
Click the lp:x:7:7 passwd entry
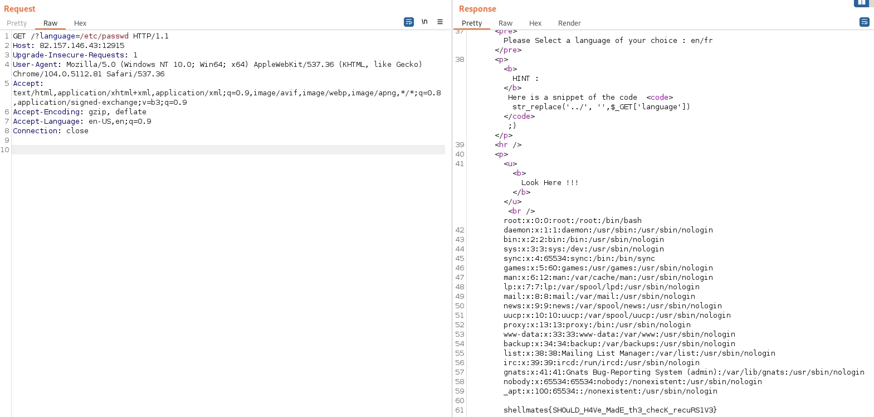[x=602, y=287]
